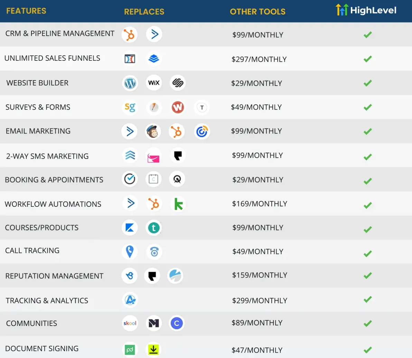
Task: Select the blue stacked-layers icon in Sales Funnels row
Action: (154, 59)
